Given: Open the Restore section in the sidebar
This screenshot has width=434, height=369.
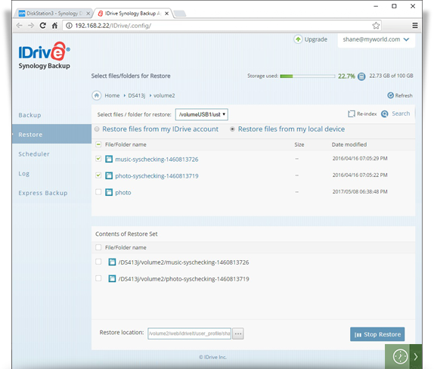Looking at the screenshot, I should pyautogui.click(x=51, y=135).
